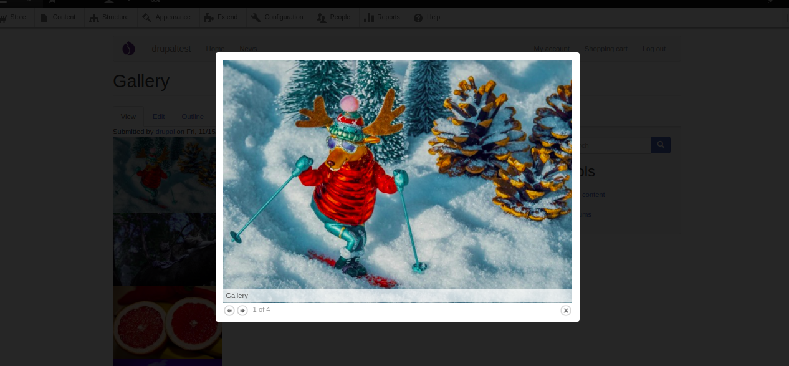Image resolution: width=789 pixels, height=366 pixels.
Task: Open the Extend admin menu
Action: [221, 17]
